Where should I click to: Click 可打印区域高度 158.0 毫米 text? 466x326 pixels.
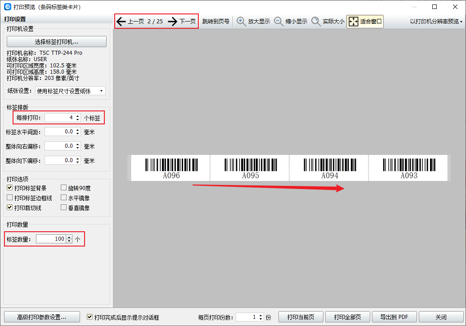pos(41,72)
